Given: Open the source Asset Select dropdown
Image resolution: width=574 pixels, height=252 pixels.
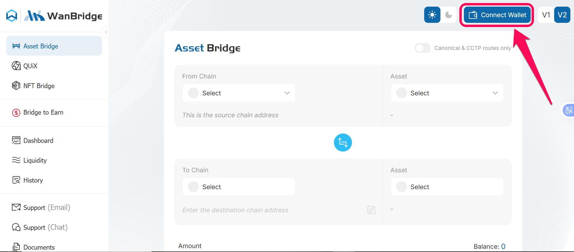Looking at the screenshot, I should [x=447, y=93].
